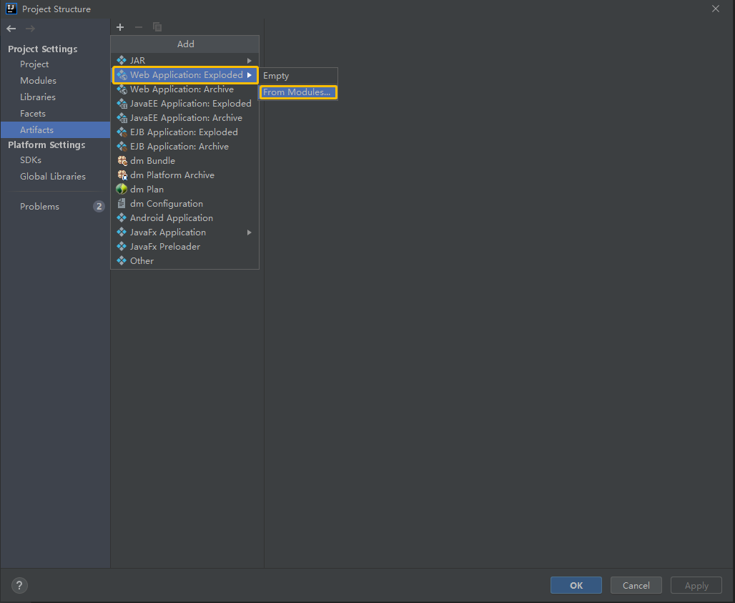Open Modules settings in sidebar
The height and width of the screenshot is (603, 735).
pyautogui.click(x=55, y=81)
